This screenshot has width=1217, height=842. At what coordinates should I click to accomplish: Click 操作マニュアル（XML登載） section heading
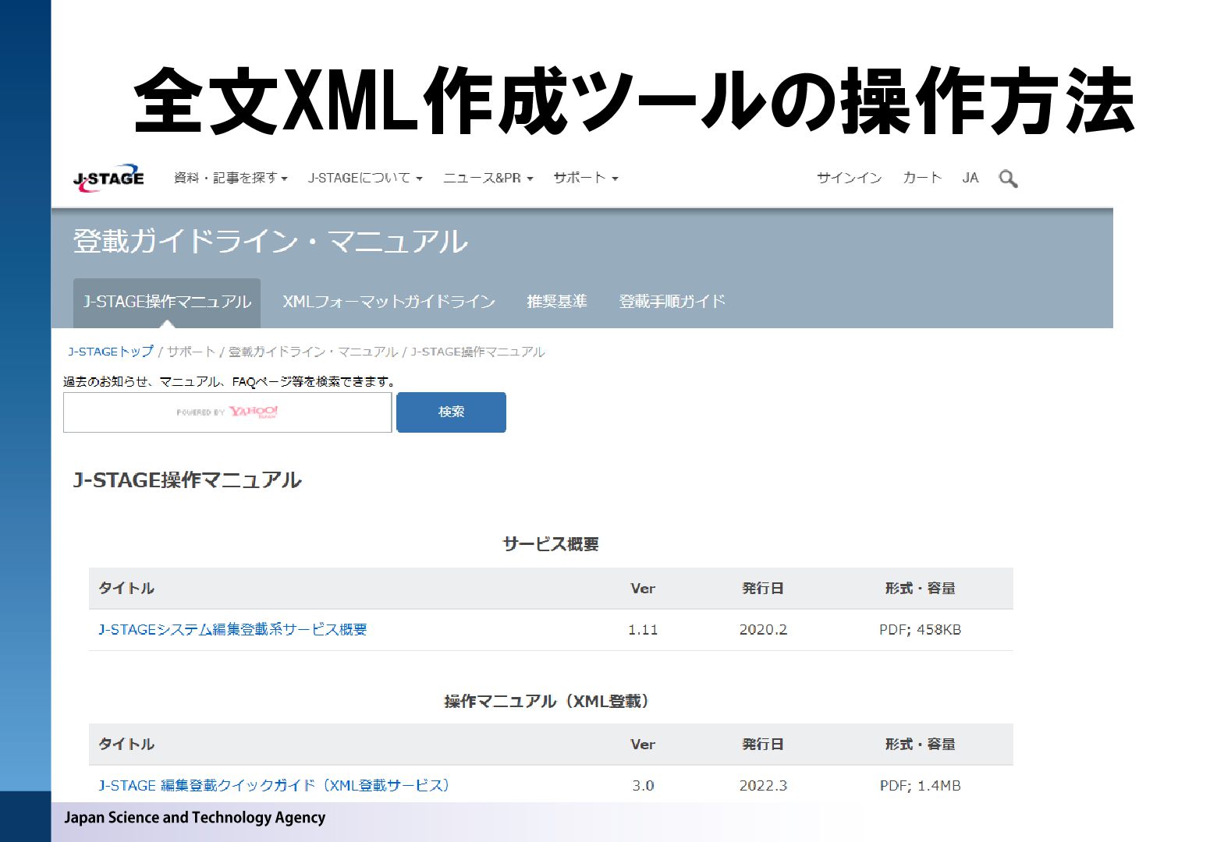point(547,701)
